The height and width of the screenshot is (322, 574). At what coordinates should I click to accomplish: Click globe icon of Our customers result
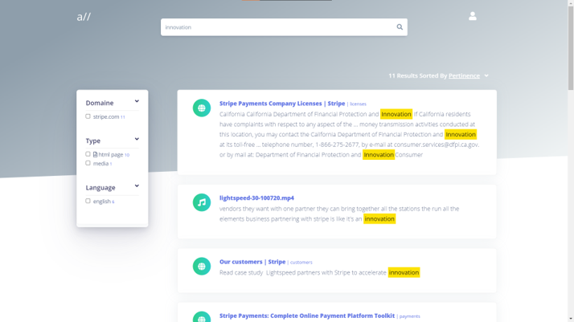(202, 267)
